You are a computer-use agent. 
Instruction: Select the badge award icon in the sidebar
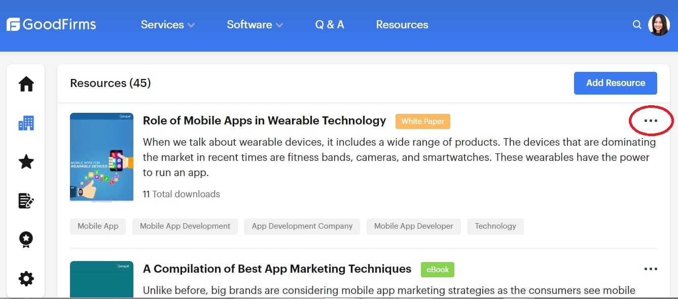click(x=26, y=239)
